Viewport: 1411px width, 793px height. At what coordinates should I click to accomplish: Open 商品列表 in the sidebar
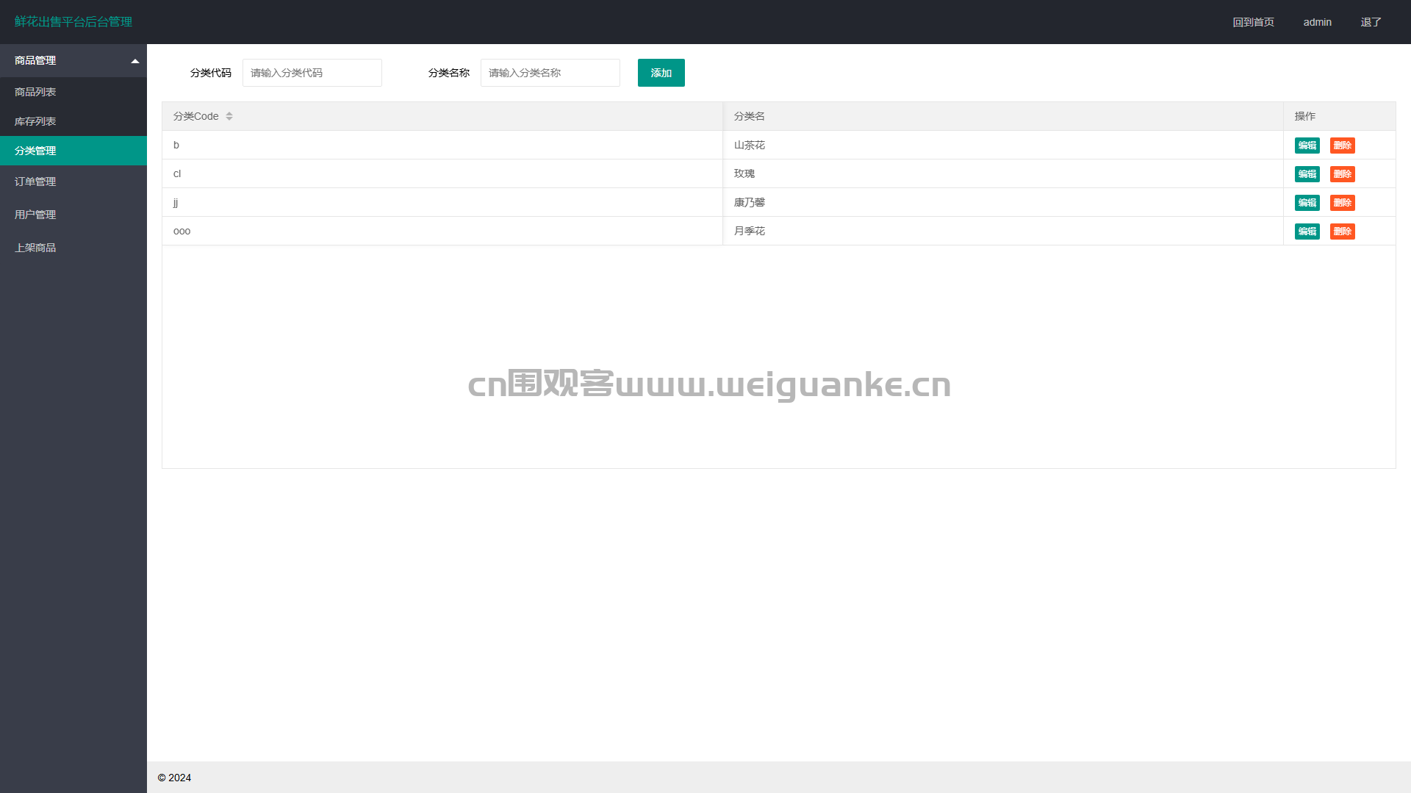click(73, 92)
